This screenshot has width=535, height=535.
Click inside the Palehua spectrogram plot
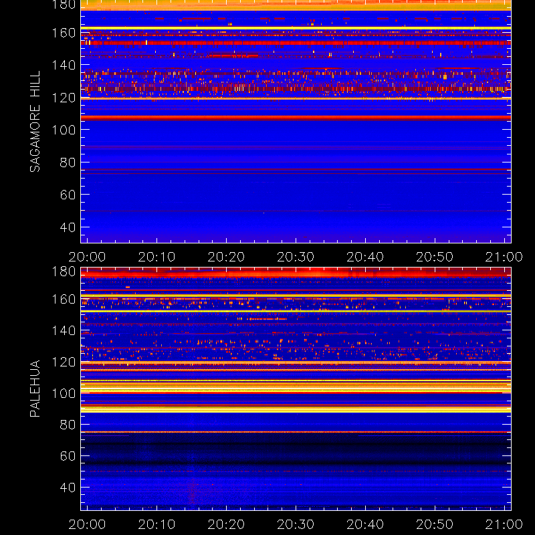pyautogui.click(x=296, y=389)
